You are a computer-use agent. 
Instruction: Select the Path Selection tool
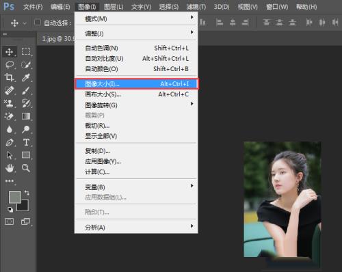(x=10, y=155)
